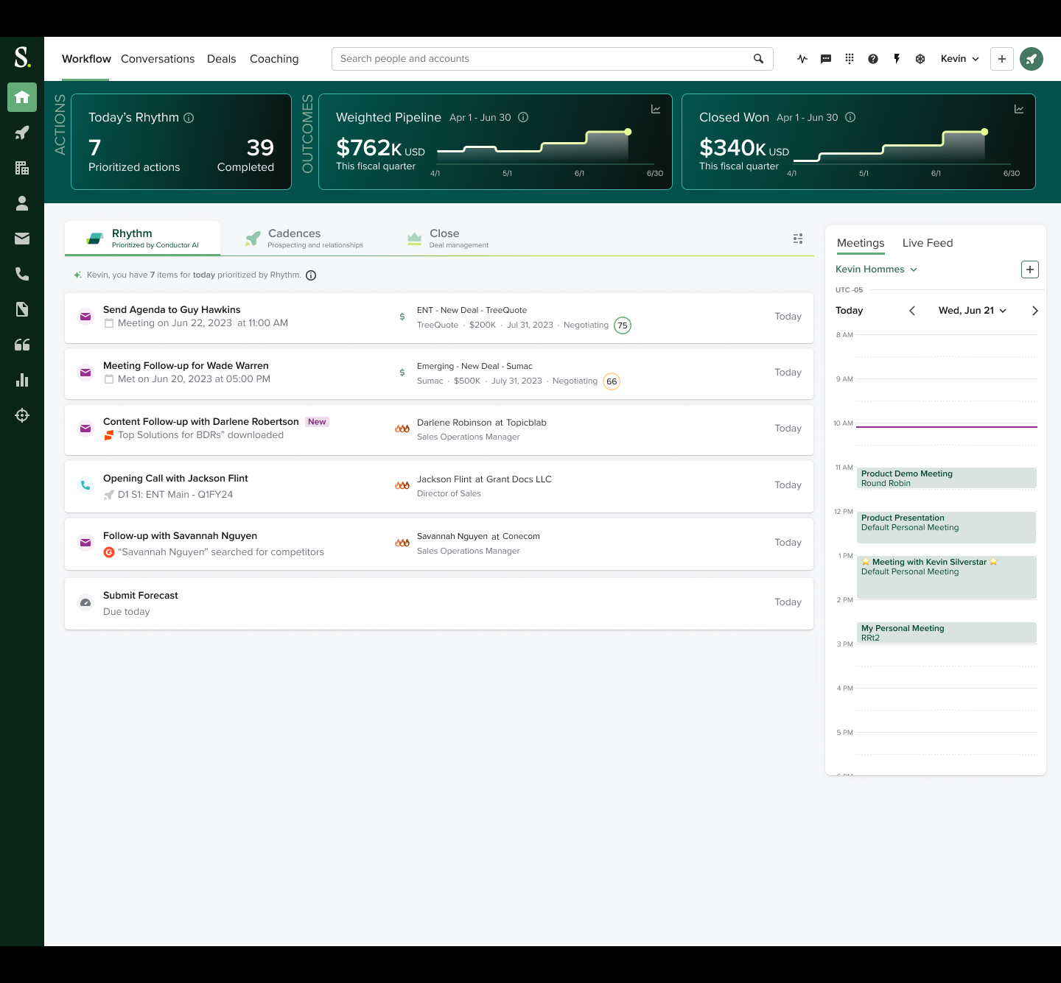Viewport: 1061px width, 983px height.
Task: Expand the Kevin Hommes calendar dropdown
Action: tap(876, 269)
